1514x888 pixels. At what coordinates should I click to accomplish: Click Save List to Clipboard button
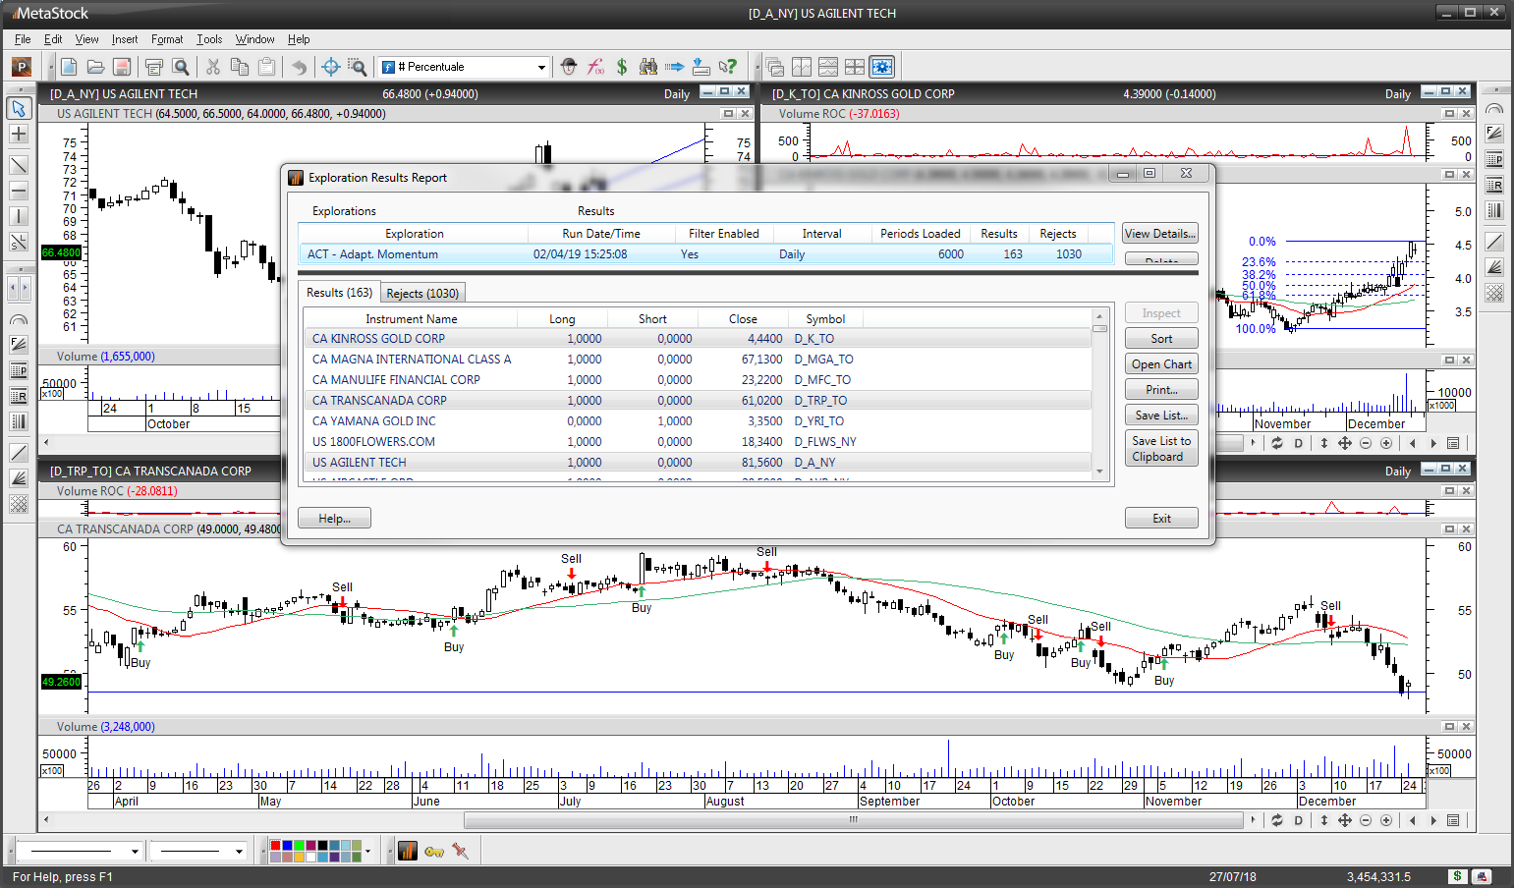point(1161,449)
